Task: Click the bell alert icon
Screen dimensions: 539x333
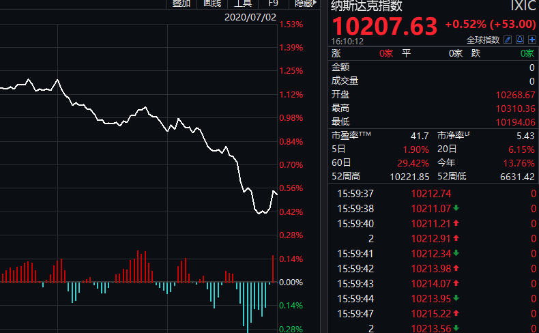Action: click(x=520, y=40)
